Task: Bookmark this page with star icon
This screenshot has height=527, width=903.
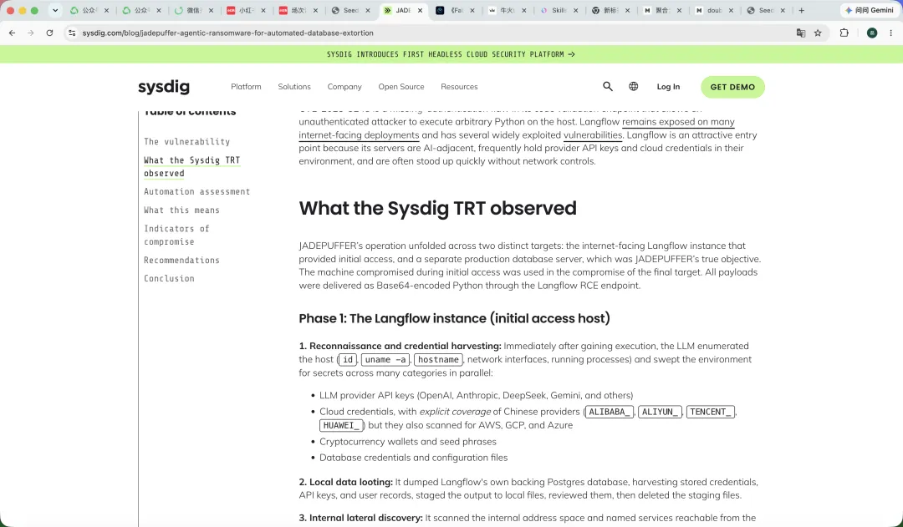Action: 818,33
